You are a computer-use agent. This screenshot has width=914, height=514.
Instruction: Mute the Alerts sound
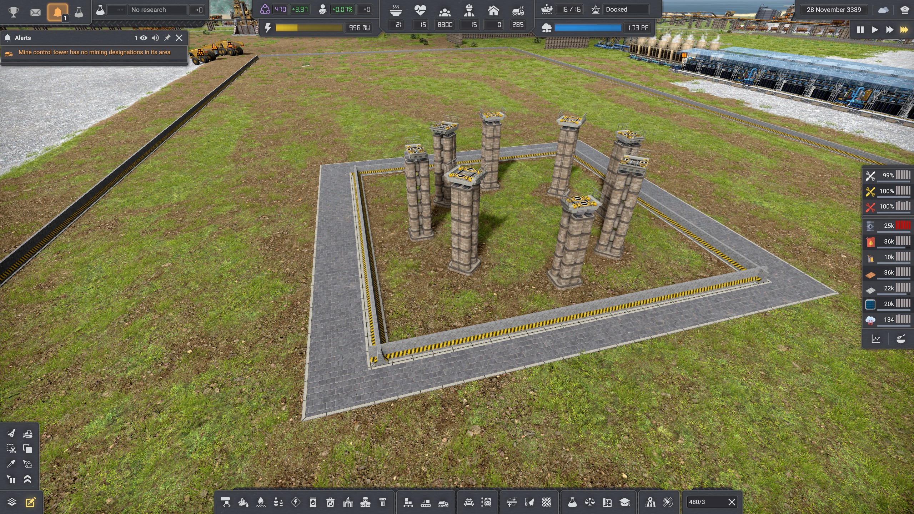tap(155, 38)
